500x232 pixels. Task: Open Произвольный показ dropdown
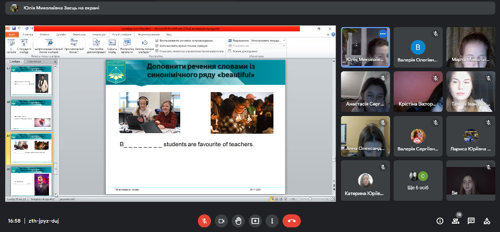pos(74,46)
